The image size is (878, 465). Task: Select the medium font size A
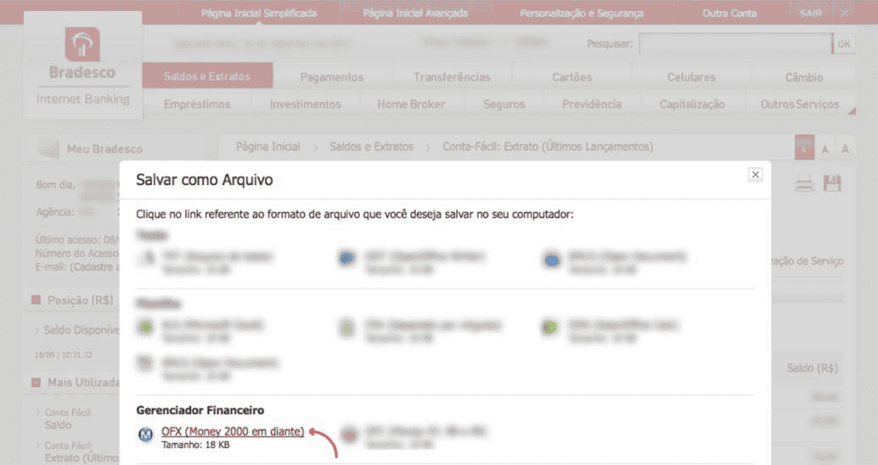[x=825, y=149]
